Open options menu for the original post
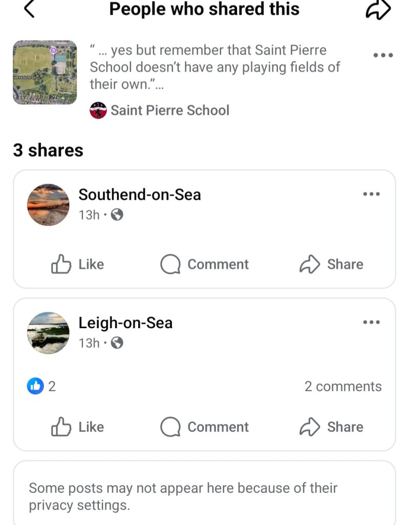This screenshot has width=409, height=525. tap(383, 55)
